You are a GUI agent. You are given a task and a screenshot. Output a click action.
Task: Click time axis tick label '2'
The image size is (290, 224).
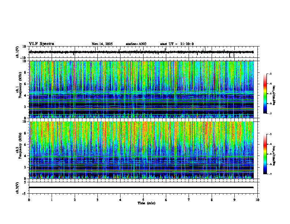(75, 200)
